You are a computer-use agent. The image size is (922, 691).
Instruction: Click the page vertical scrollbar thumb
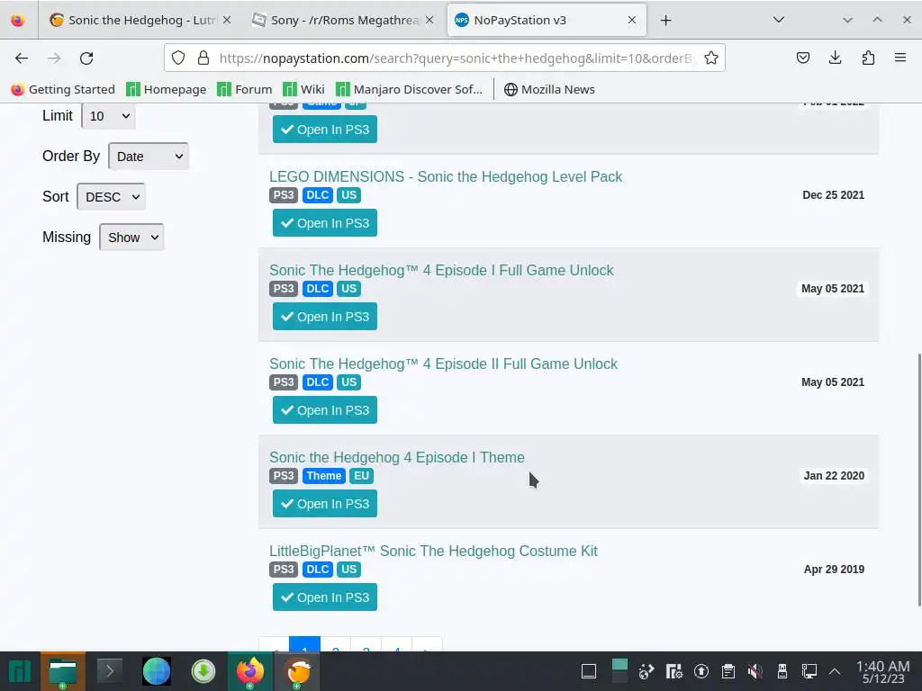tap(919, 480)
